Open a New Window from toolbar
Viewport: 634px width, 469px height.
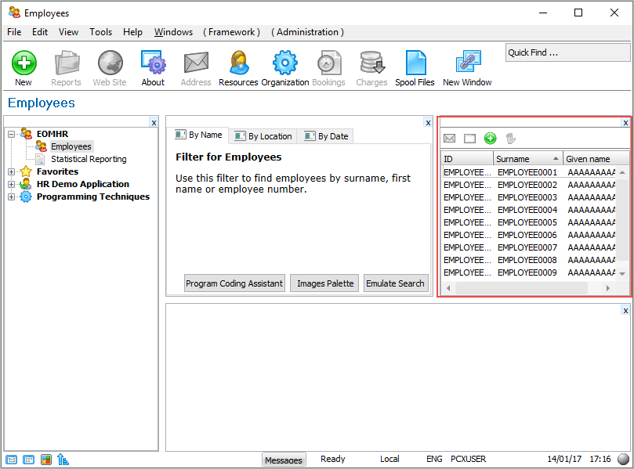(468, 63)
